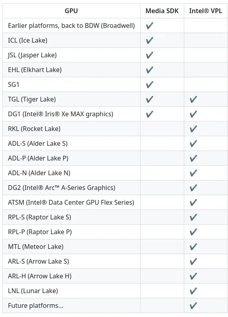Select the EHL (Elkhart Lake) cell
228x317 pixels.
pos(71,70)
